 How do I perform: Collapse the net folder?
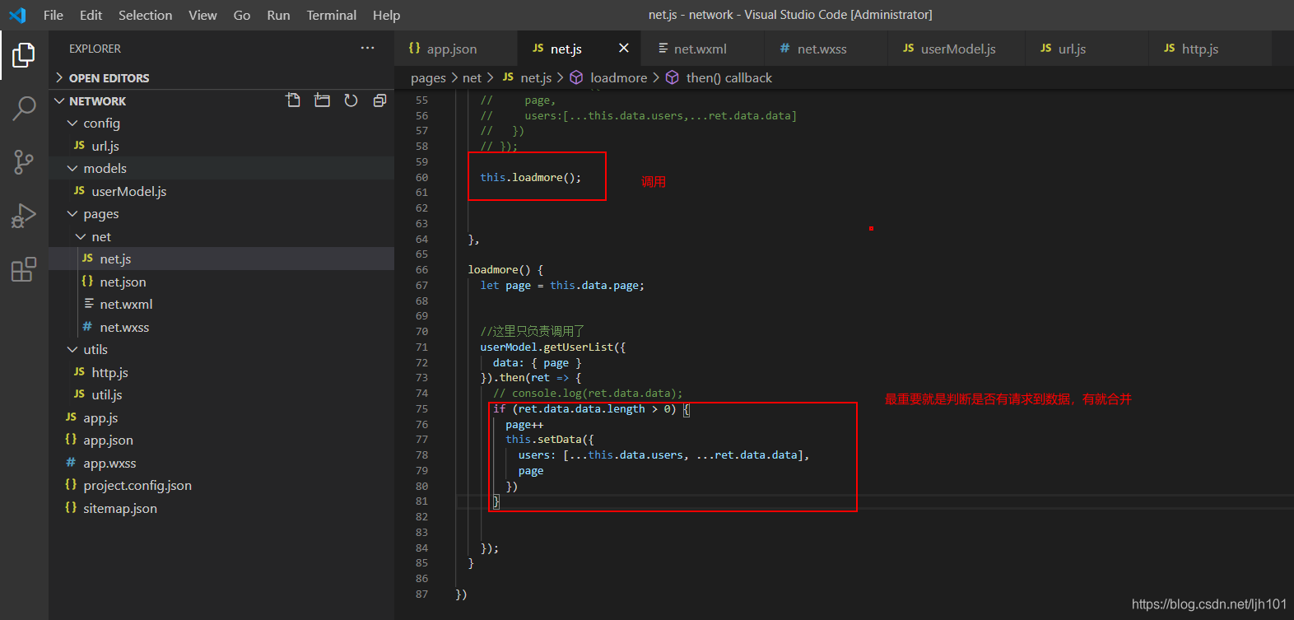click(x=222, y=236)
